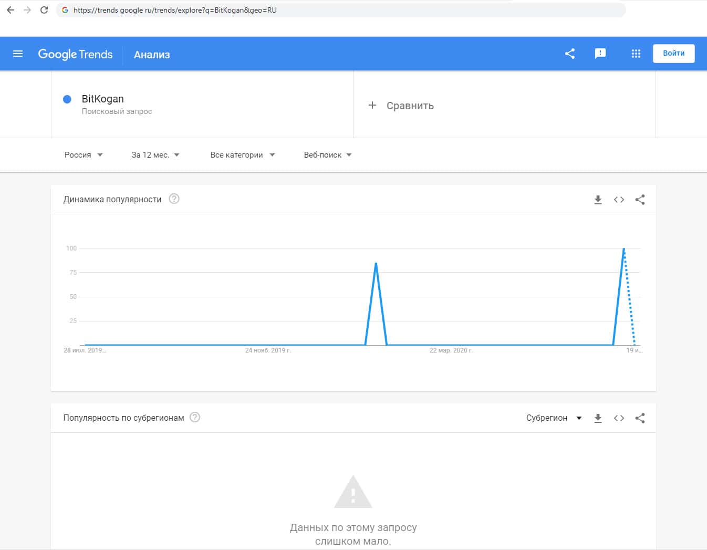Go back to the previous browser page
The height and width of the screenshot is (550, 707).
[x=11, y=10]
